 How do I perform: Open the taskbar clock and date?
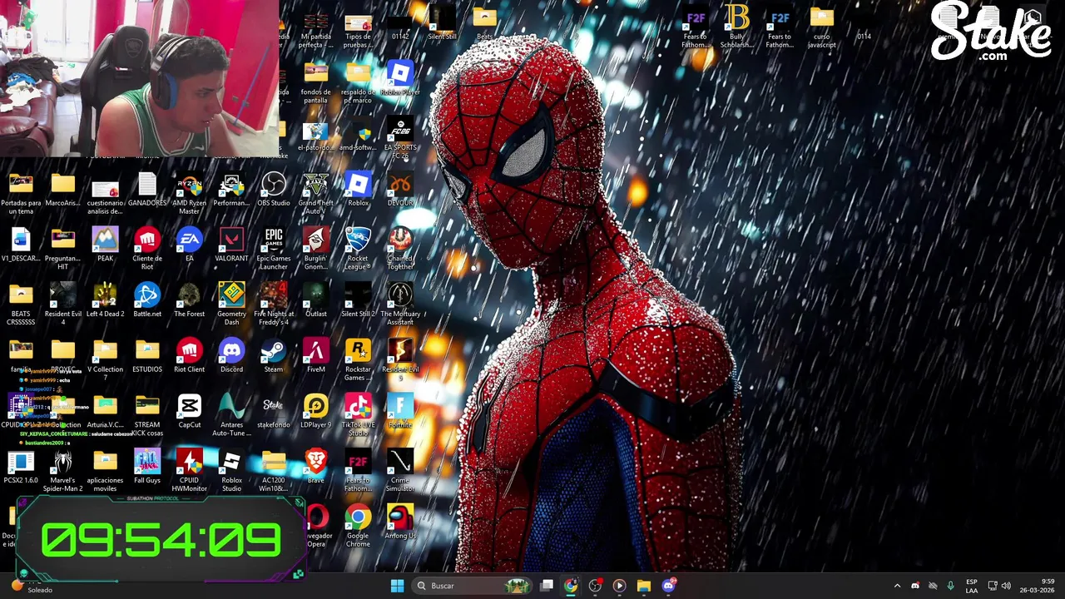point(1038,586)
